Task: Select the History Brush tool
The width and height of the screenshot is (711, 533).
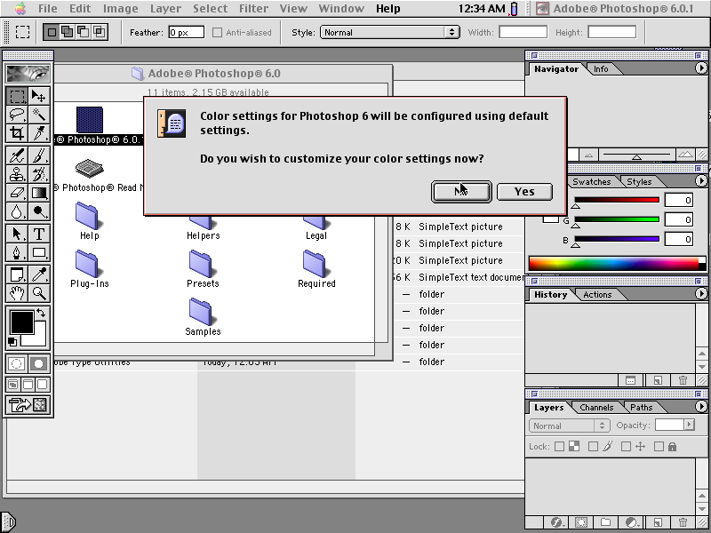Action: click(x=39, y=174)
